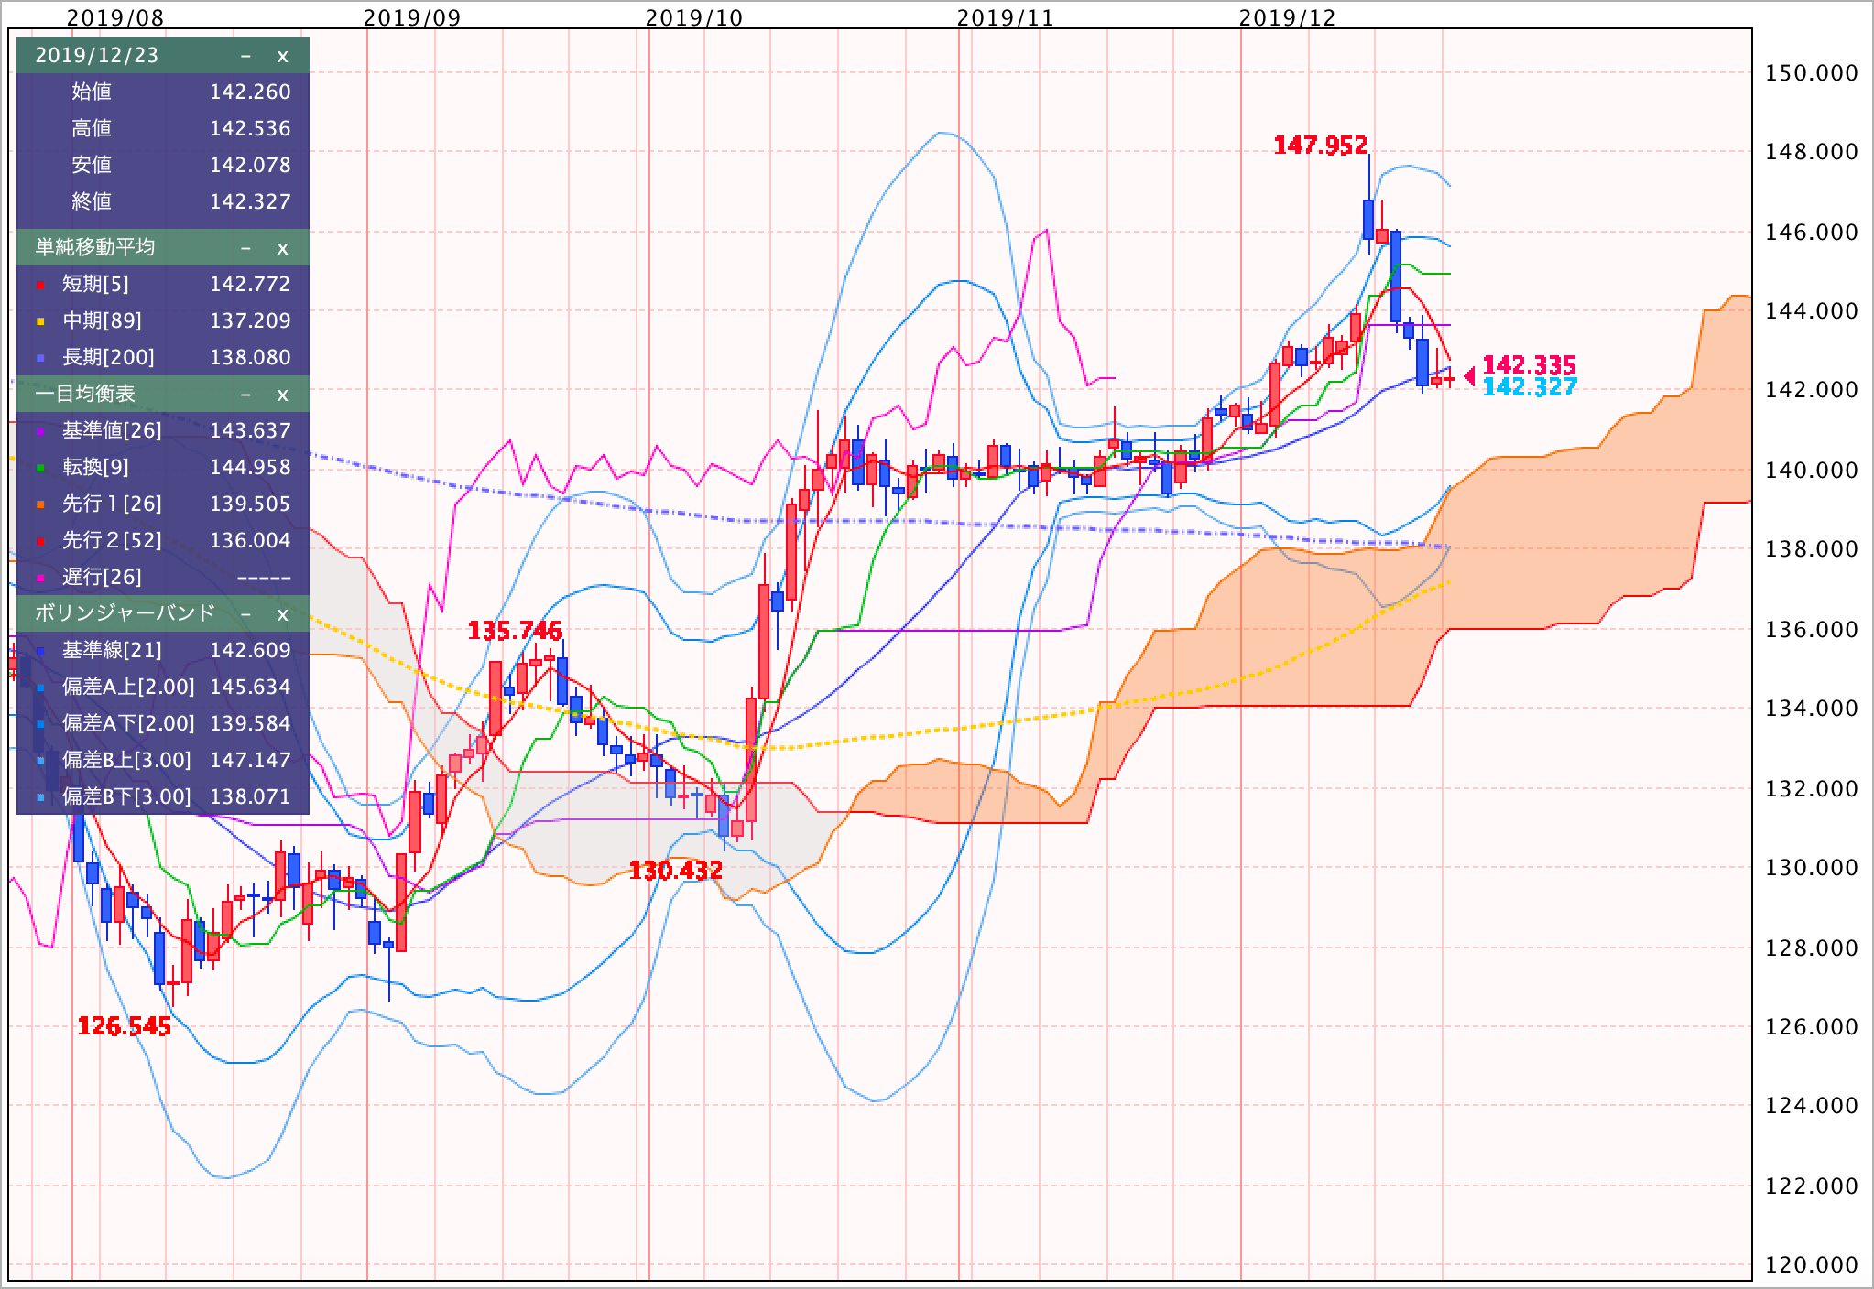Click the 基準値[26] value 143.637
Viewport: 1874px width, 1289px height.
coord(250,431)
